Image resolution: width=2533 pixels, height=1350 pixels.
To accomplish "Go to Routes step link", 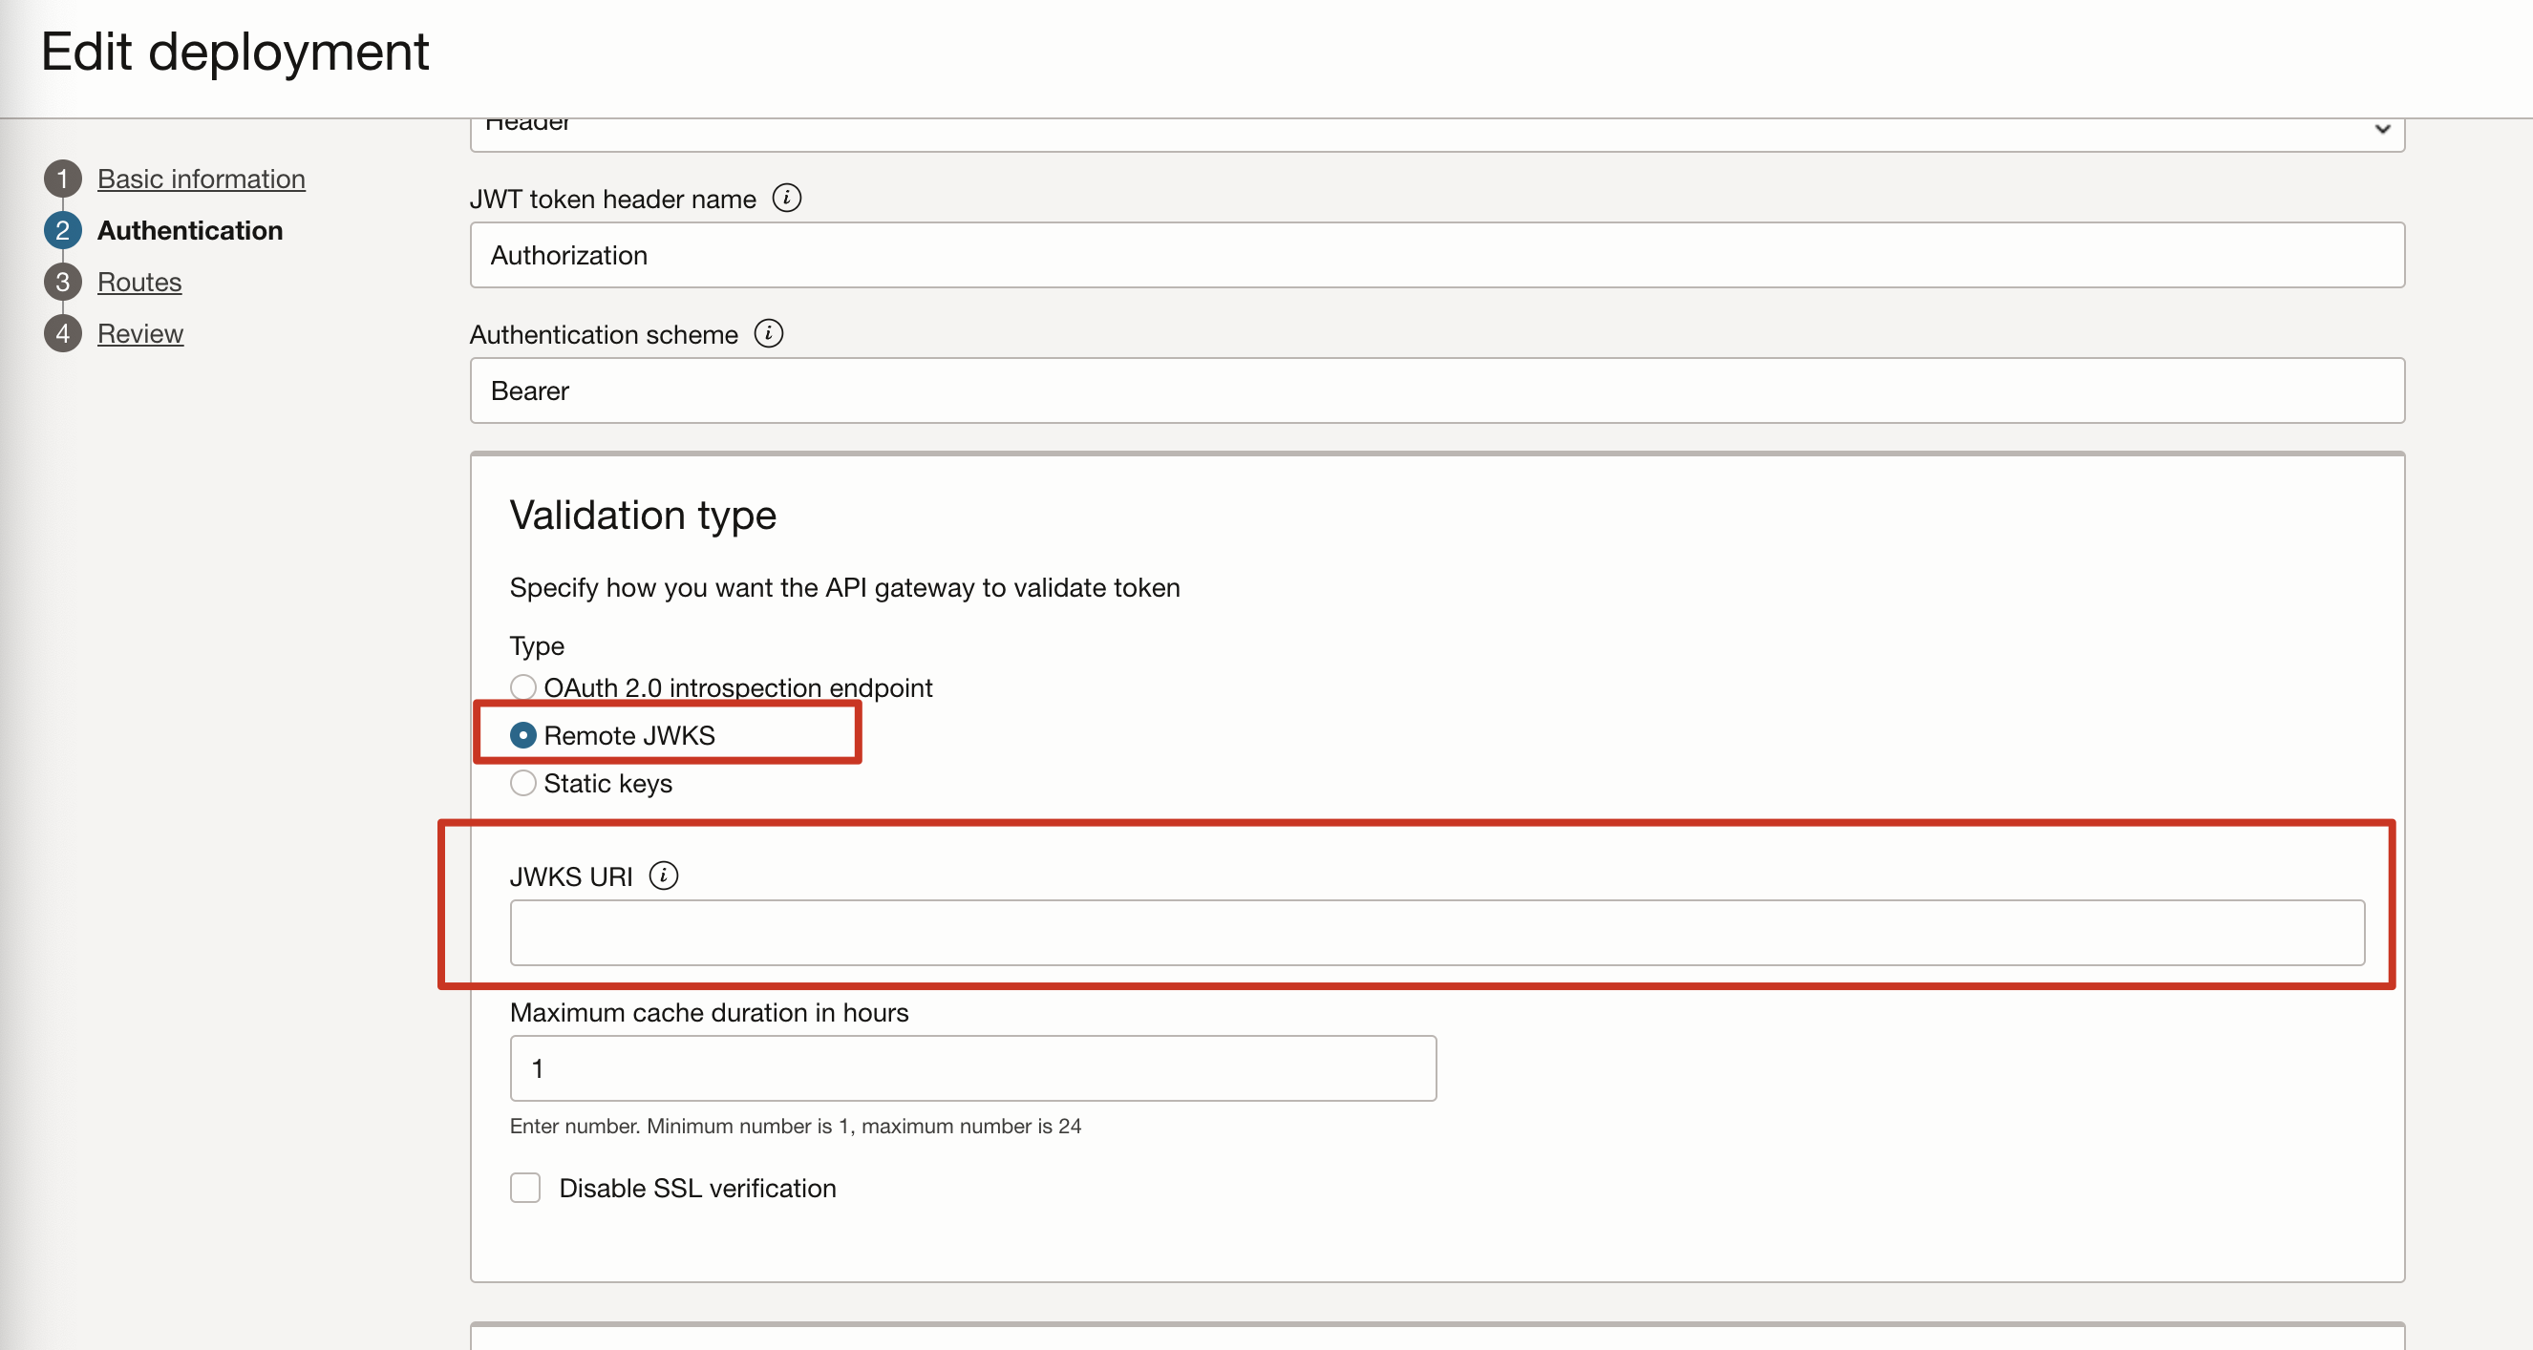I will [x=138, y=283].
